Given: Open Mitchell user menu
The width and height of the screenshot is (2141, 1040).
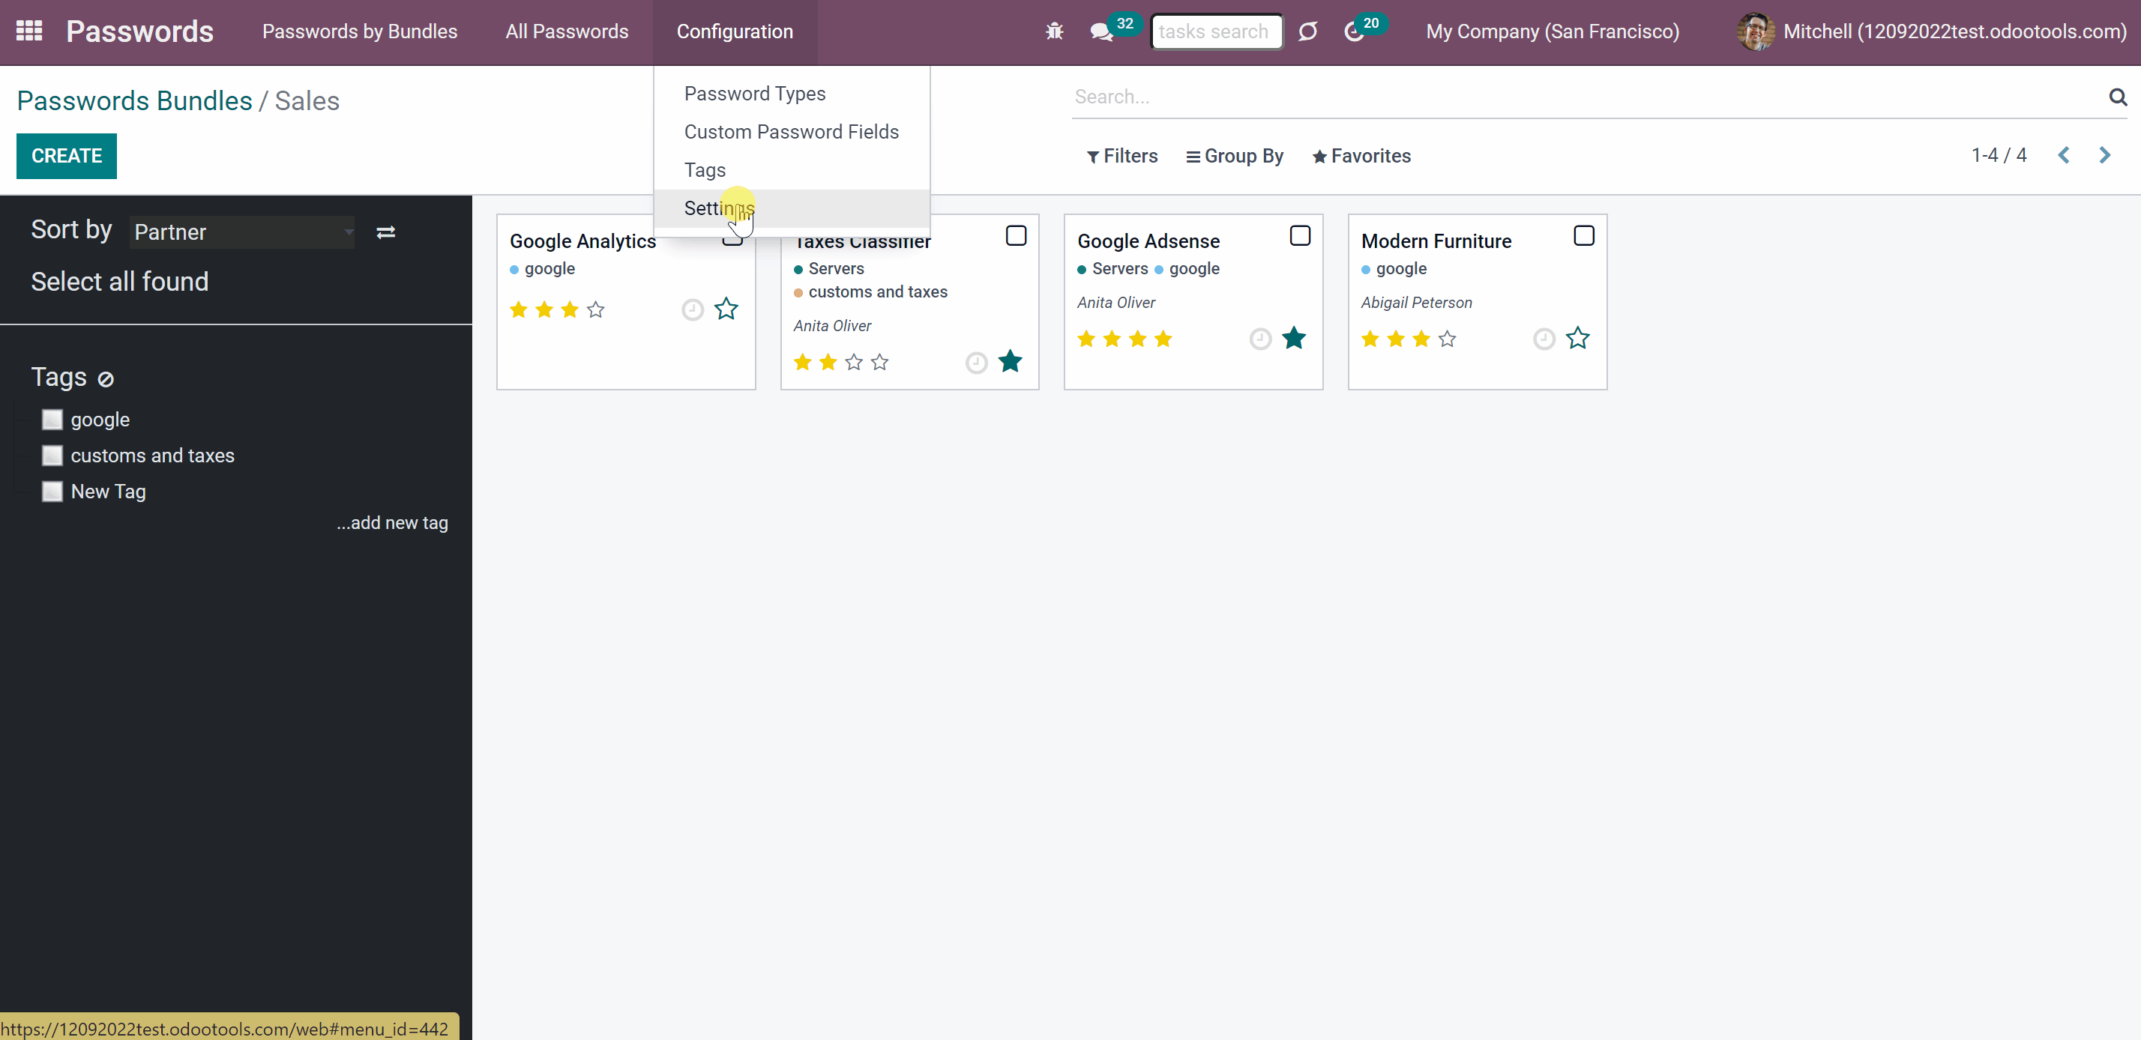Looking at the screenshot, I should point(1933,31).
